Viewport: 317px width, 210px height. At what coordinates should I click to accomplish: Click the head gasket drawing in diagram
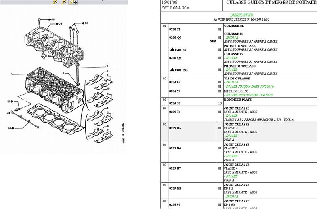point(55,119)
